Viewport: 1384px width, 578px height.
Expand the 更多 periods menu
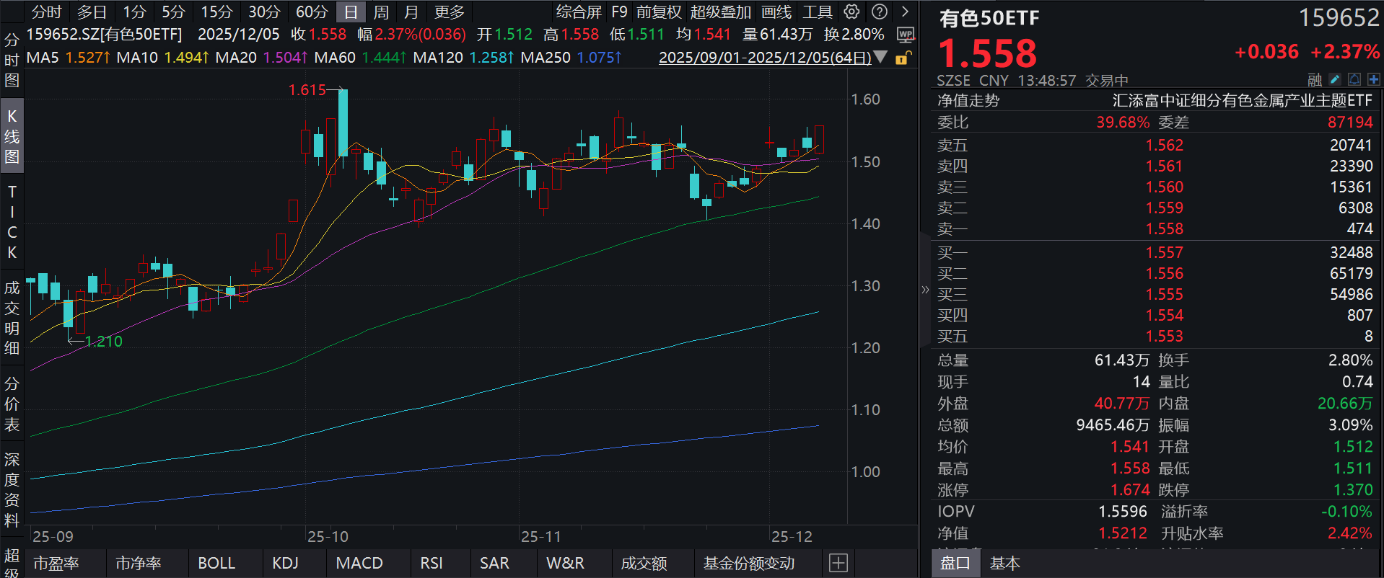tap(450, 12)
